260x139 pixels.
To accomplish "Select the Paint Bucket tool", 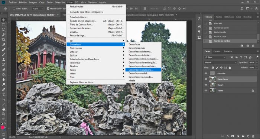I will pos(3,74).
